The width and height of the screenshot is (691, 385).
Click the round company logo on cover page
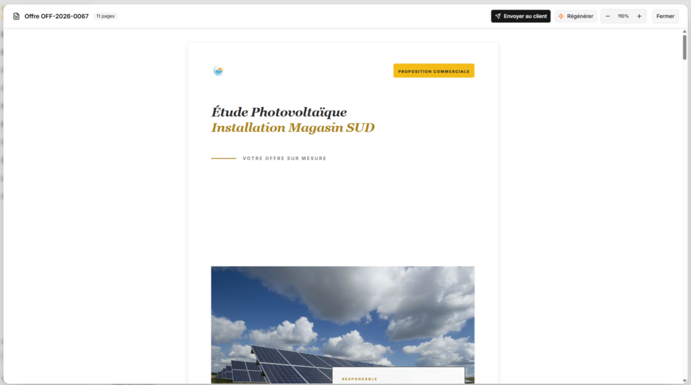(219, 71)
